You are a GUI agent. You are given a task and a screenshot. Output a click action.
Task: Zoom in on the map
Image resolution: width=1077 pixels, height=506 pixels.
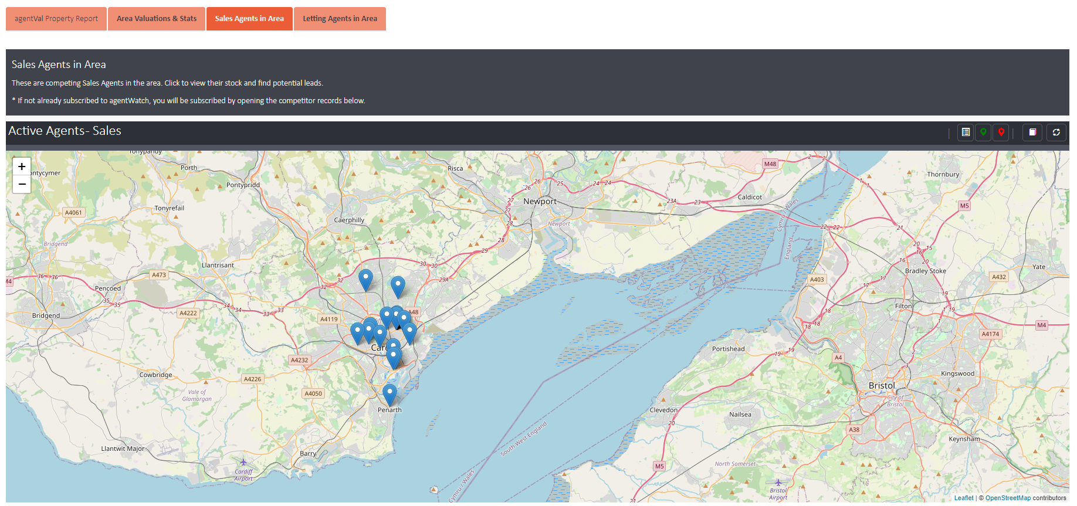[22, 167]
